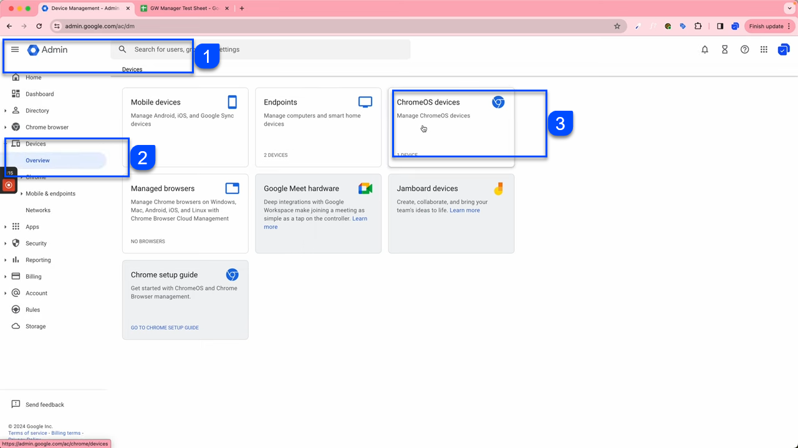Open the tab search dropdown chevron
This screenshot has height=448, width=798.
(x=789, y=8)
